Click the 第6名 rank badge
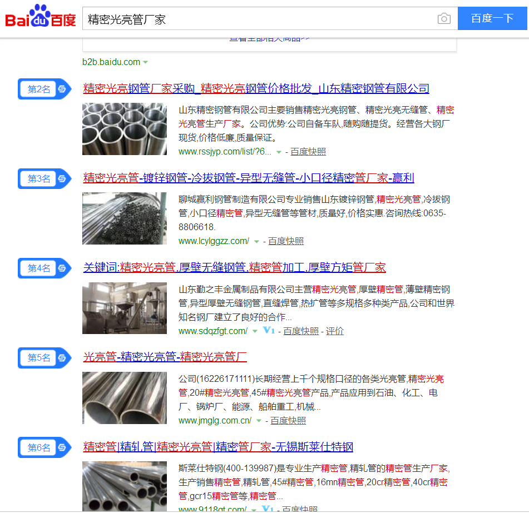Screen dimensions: 529x513 pyautogui.click(x=45, y=447)
